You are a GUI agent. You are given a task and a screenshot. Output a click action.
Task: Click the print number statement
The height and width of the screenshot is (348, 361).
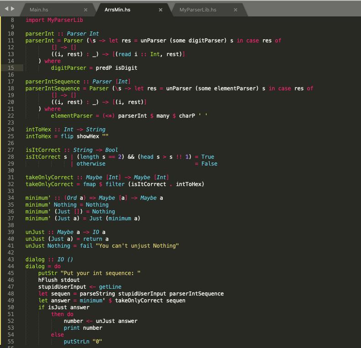point(83,328)
